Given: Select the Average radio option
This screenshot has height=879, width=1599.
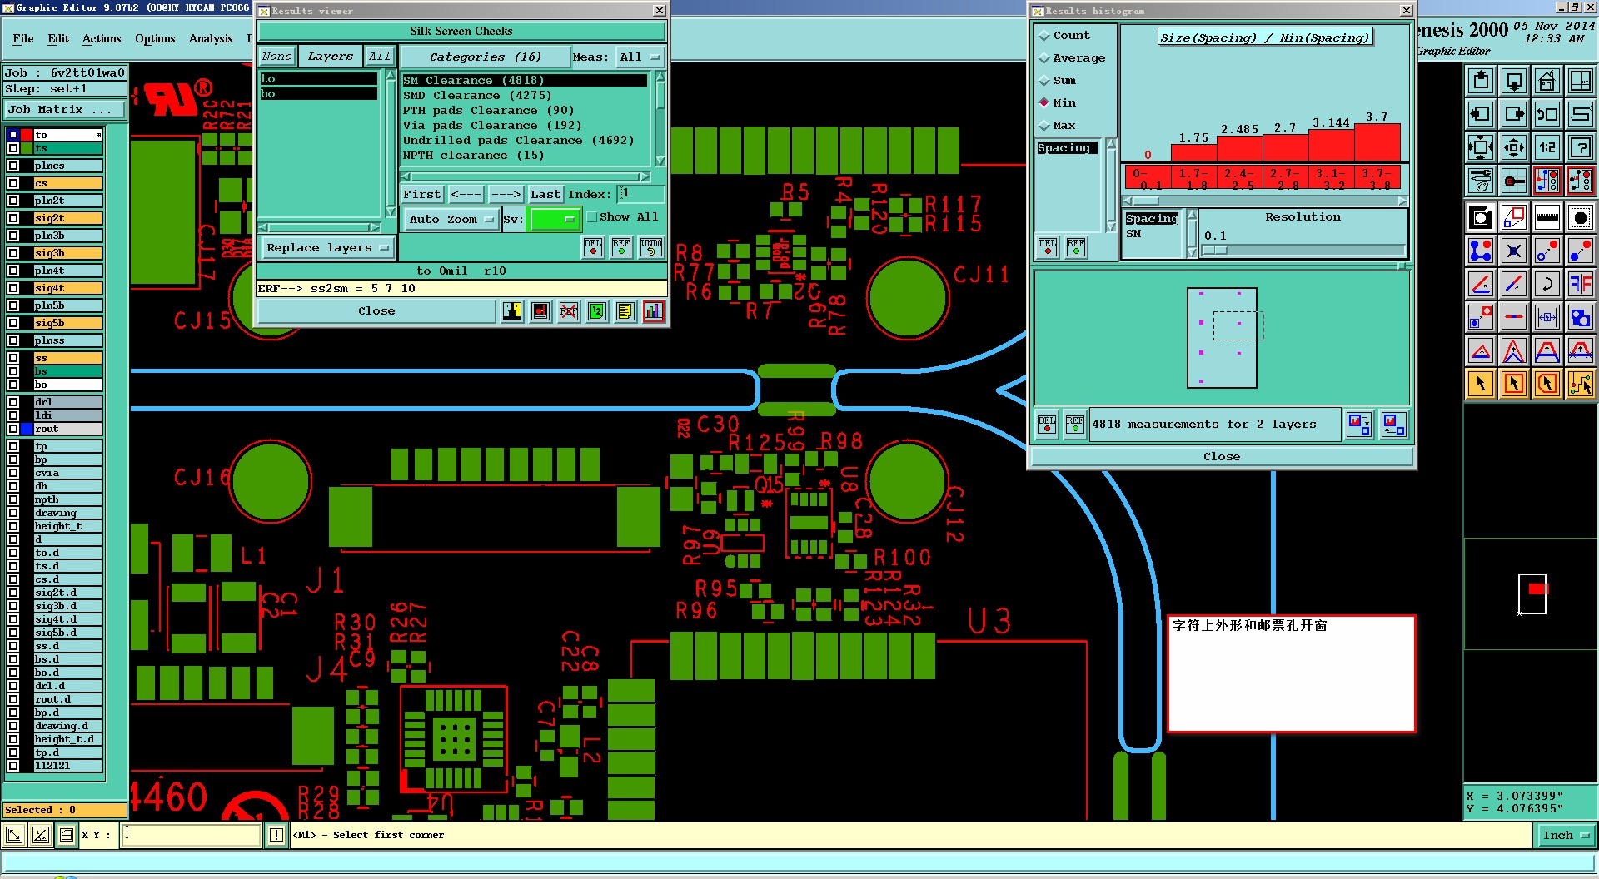Looking at the screenshot, I should click(1044, 58).
